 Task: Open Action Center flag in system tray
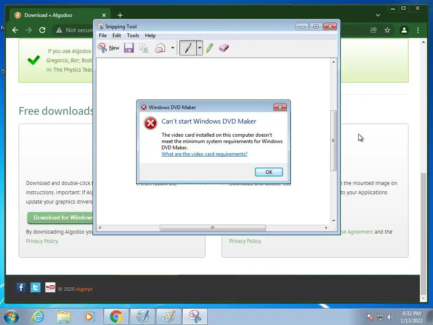[x=370, y=317]
